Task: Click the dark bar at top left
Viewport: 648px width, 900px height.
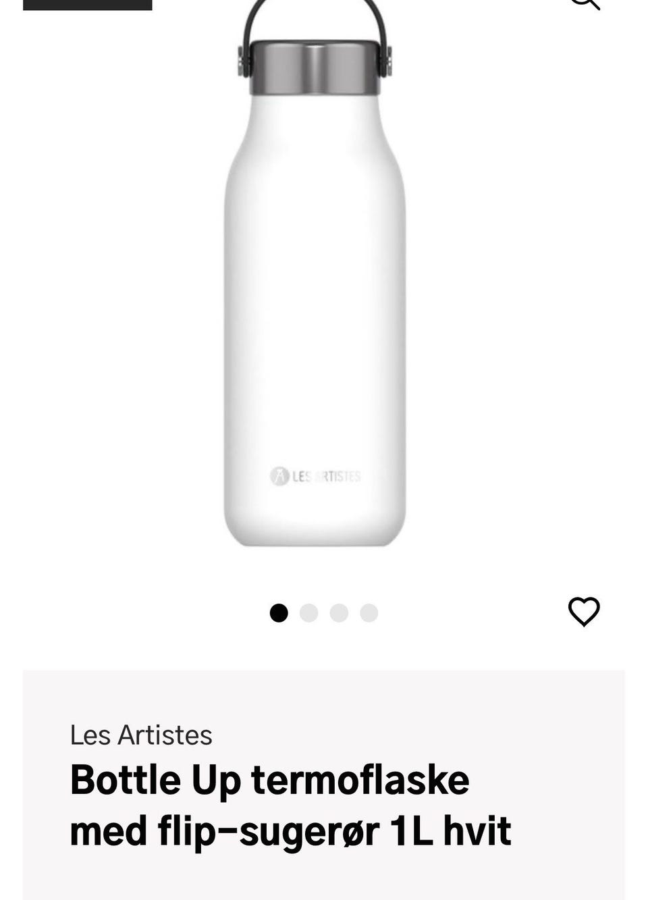Action: (x=88, y=5)
